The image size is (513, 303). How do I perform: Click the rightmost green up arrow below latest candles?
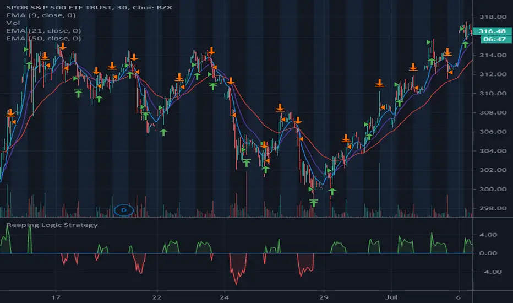(466, 45)
